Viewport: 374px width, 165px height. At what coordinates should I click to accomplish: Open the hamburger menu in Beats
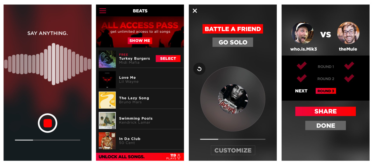click(x=103, y=11)
